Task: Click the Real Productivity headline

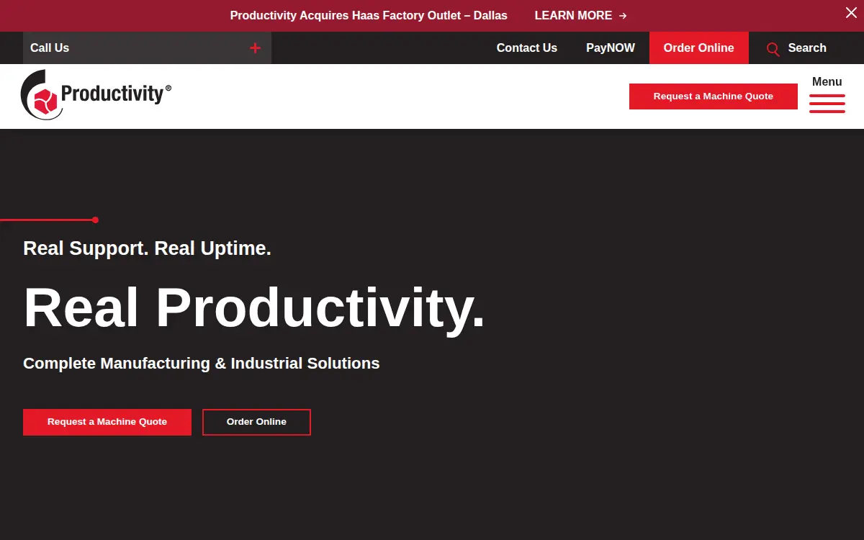Action: [x=254, y=307]
